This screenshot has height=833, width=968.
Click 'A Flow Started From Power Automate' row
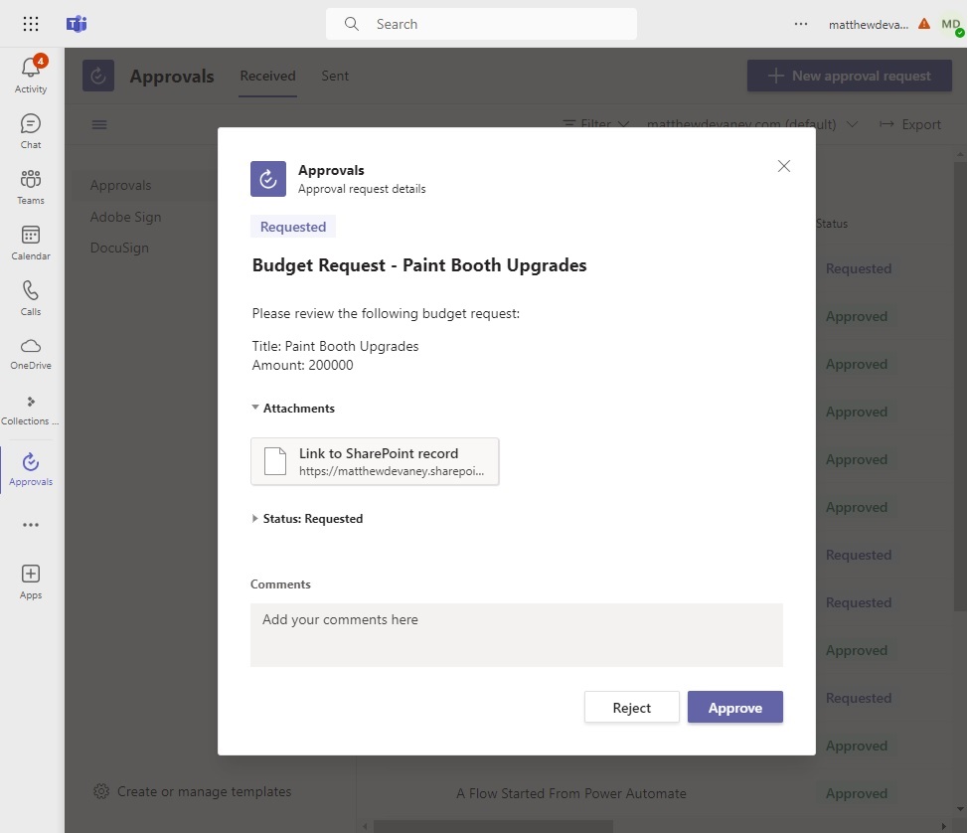[571, 793]
